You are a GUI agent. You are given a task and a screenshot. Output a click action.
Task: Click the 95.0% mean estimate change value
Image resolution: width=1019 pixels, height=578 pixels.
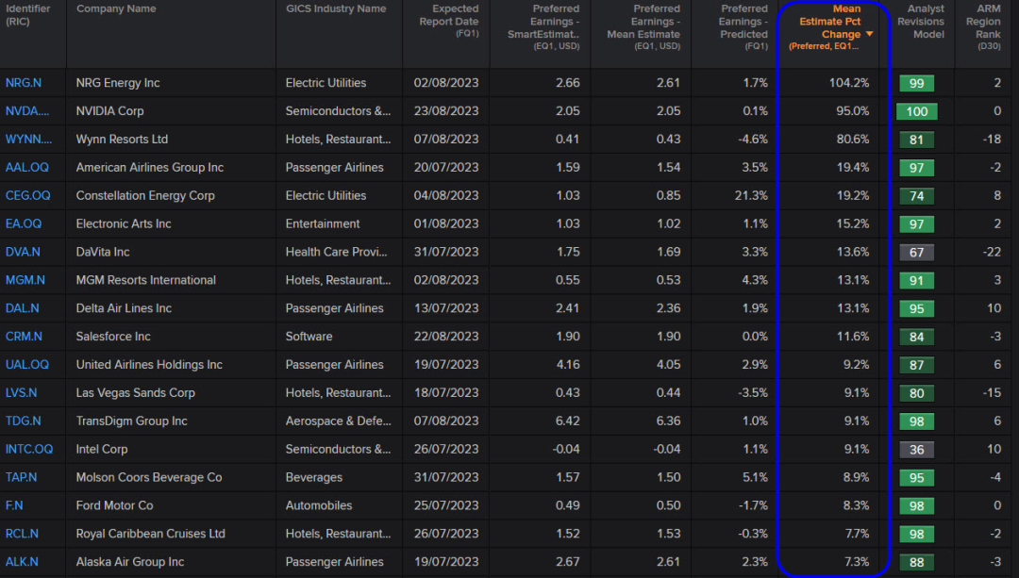[x=853, y=111]
